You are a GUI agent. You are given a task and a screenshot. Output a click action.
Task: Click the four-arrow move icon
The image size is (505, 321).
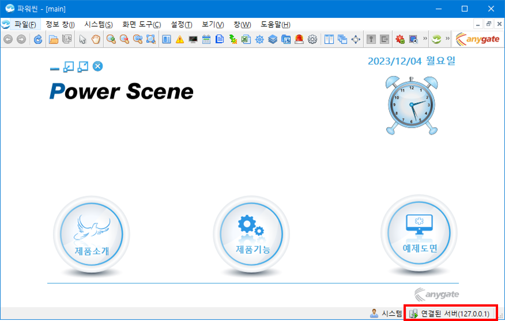click(356, 39)
